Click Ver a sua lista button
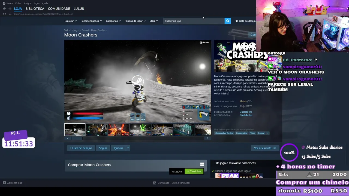349x196 pixels. tap(265, 148)
